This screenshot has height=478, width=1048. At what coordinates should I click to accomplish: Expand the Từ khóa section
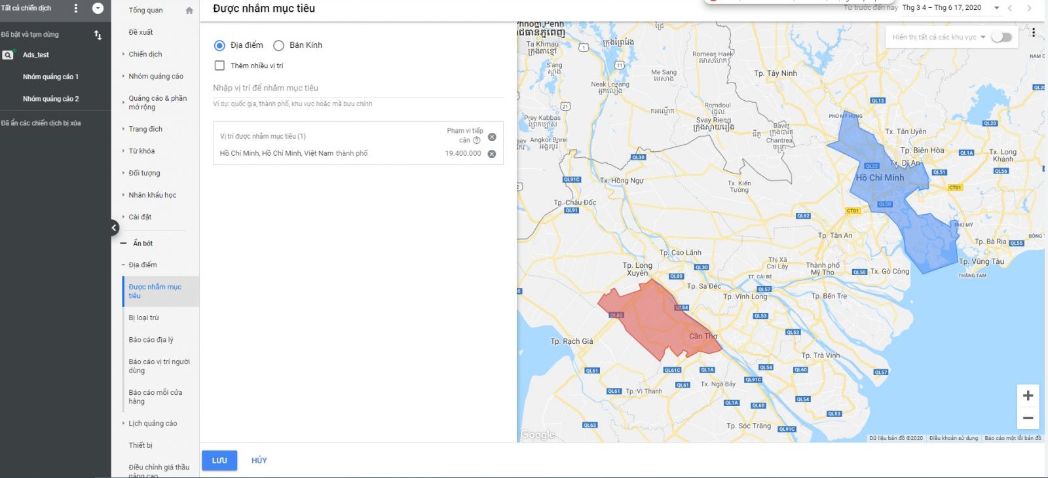point(123,151)
